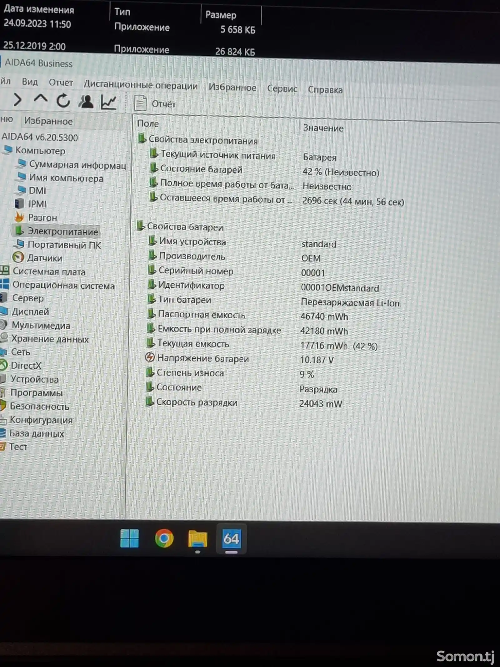The width and height of the screenshot is (500, 667).
Task: Click the refresh toolbar icon
Action: click(x=63, y=101)
